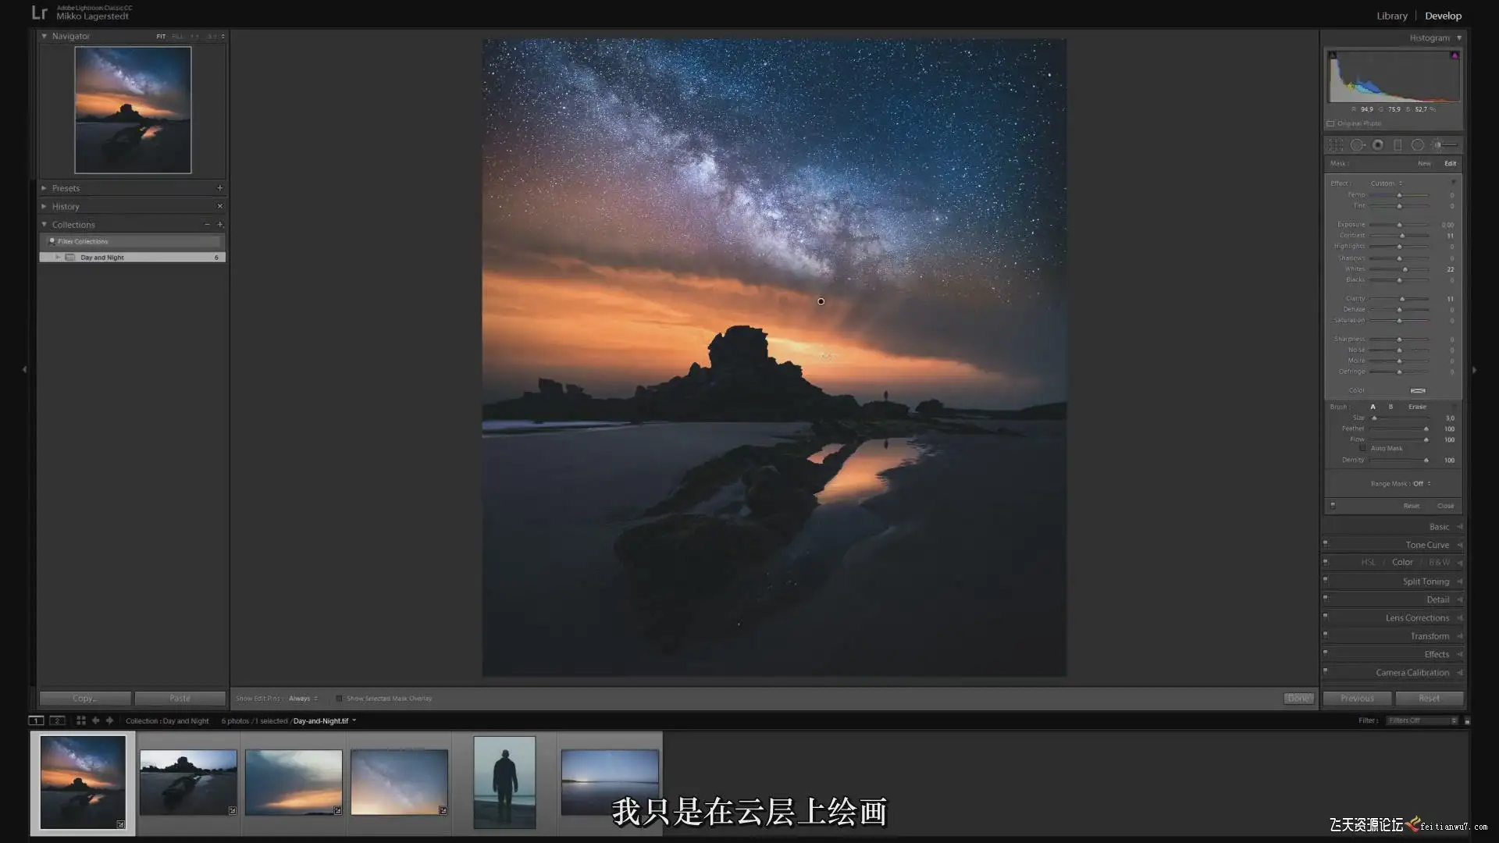Select the Spot Removal tool
1499x843 pixels.
pos(1357,145)
